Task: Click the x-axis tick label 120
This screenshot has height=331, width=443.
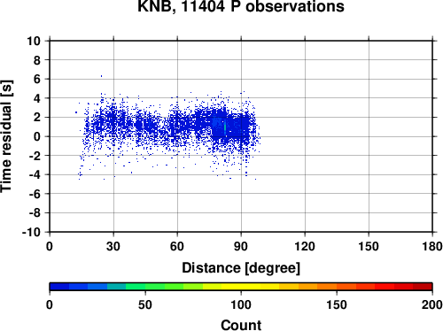Action: (305, 246)
